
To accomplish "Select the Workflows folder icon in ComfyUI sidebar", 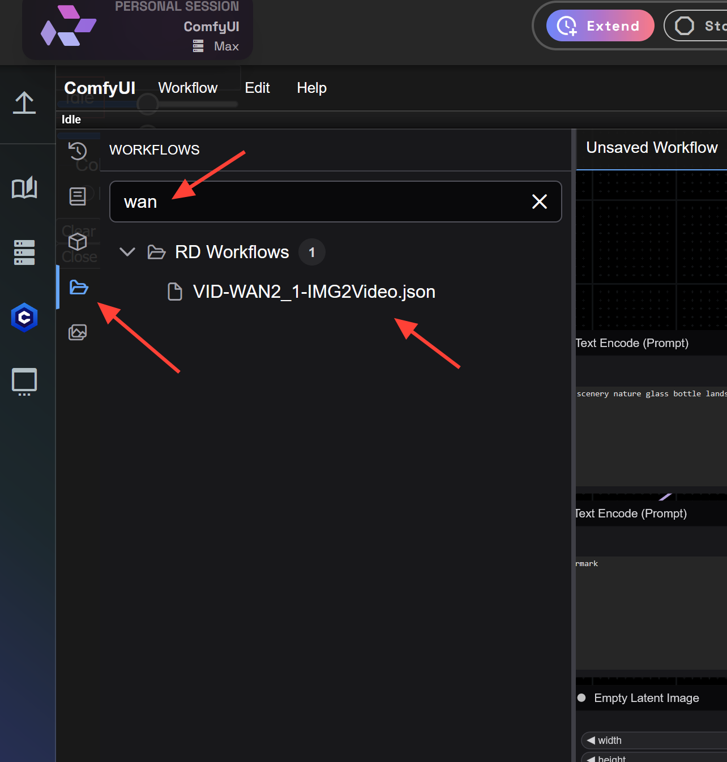I will [x=78, y=288].
